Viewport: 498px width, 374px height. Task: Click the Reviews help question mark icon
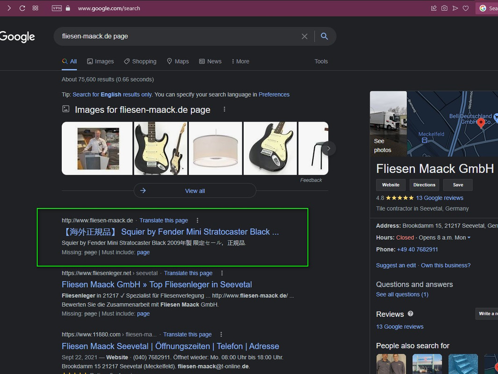411,314
